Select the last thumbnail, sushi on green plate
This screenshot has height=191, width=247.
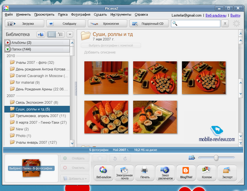(x=155, y=117)
